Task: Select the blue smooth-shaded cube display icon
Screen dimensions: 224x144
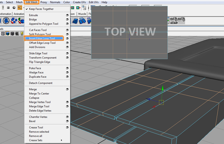Action: 7,34
